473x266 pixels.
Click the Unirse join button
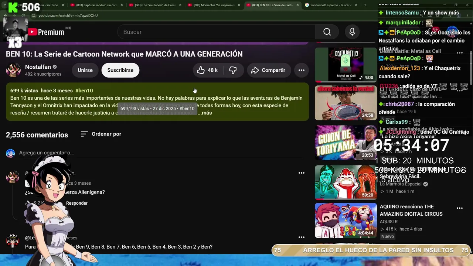(85, 70)
